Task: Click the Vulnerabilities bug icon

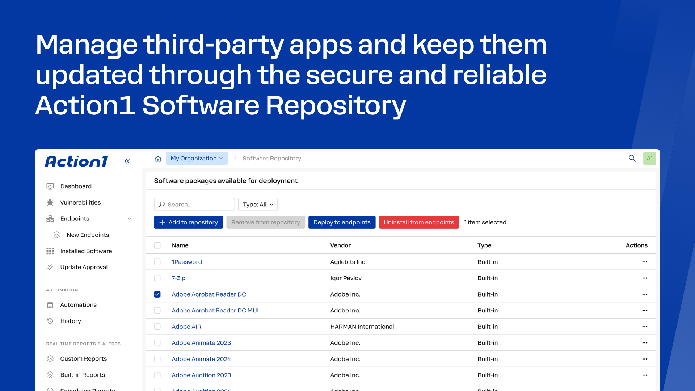Action: (50, 202)
